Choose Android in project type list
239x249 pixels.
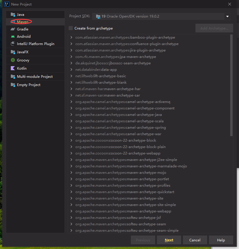coord(35,37)
